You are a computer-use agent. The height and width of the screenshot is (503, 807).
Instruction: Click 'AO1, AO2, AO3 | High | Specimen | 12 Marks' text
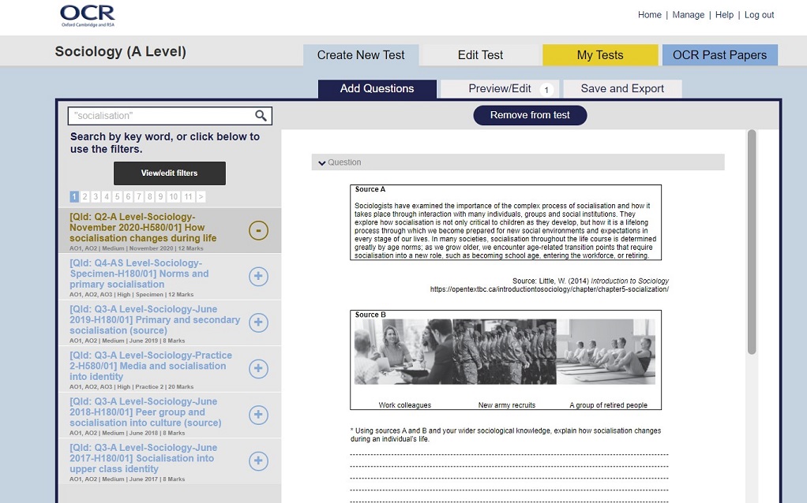pyautogui.click(x=132, y=294)
